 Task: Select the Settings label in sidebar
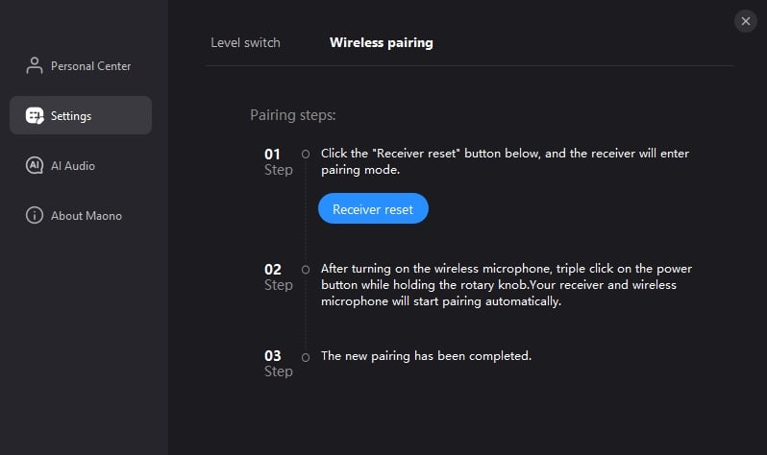71,116
